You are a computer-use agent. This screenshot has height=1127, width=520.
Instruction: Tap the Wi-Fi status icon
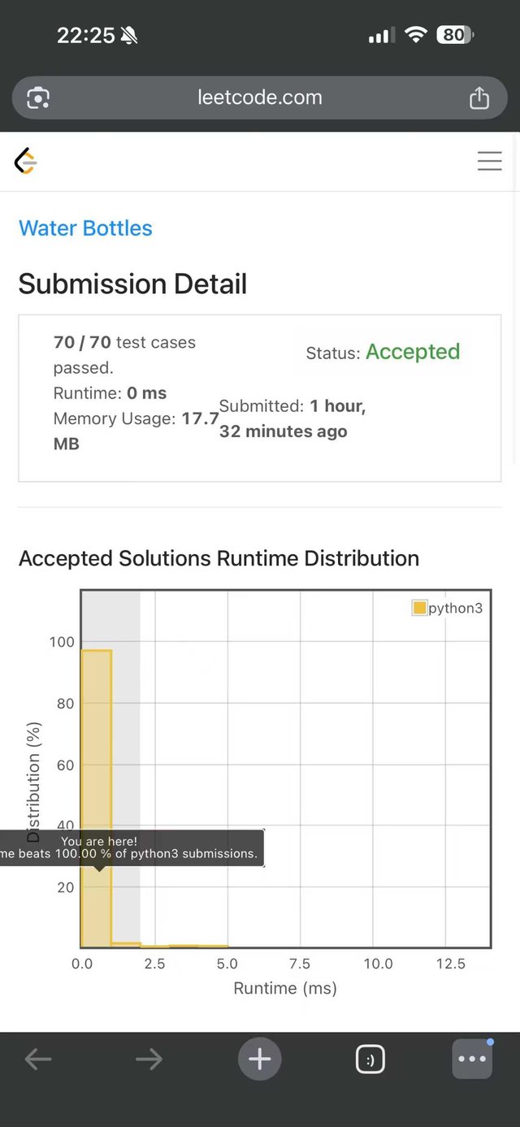tap(416, 35)
